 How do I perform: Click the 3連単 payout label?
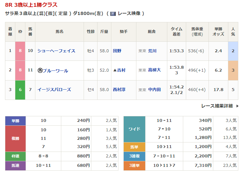tap(134, 166)
